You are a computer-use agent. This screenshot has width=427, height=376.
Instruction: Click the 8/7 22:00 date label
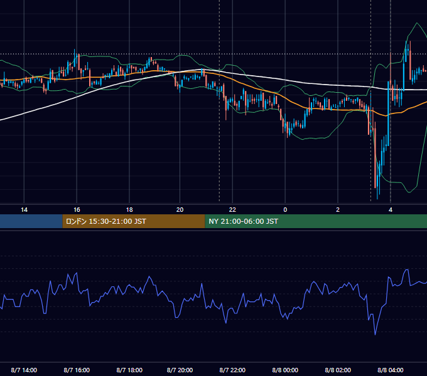coord(232,370)
